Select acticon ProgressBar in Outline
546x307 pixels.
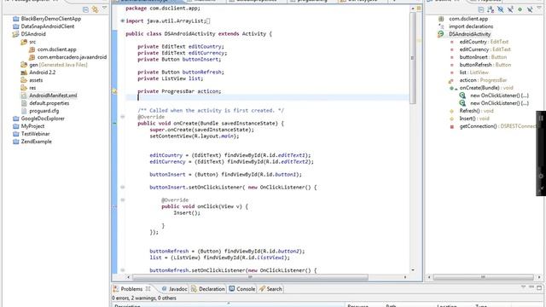(x=483, y=80)
